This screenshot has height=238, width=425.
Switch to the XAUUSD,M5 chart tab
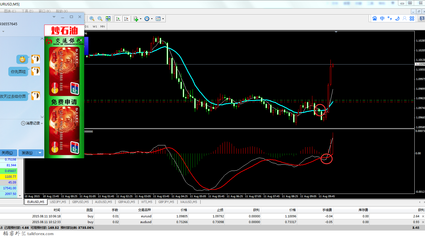point(189,202)
